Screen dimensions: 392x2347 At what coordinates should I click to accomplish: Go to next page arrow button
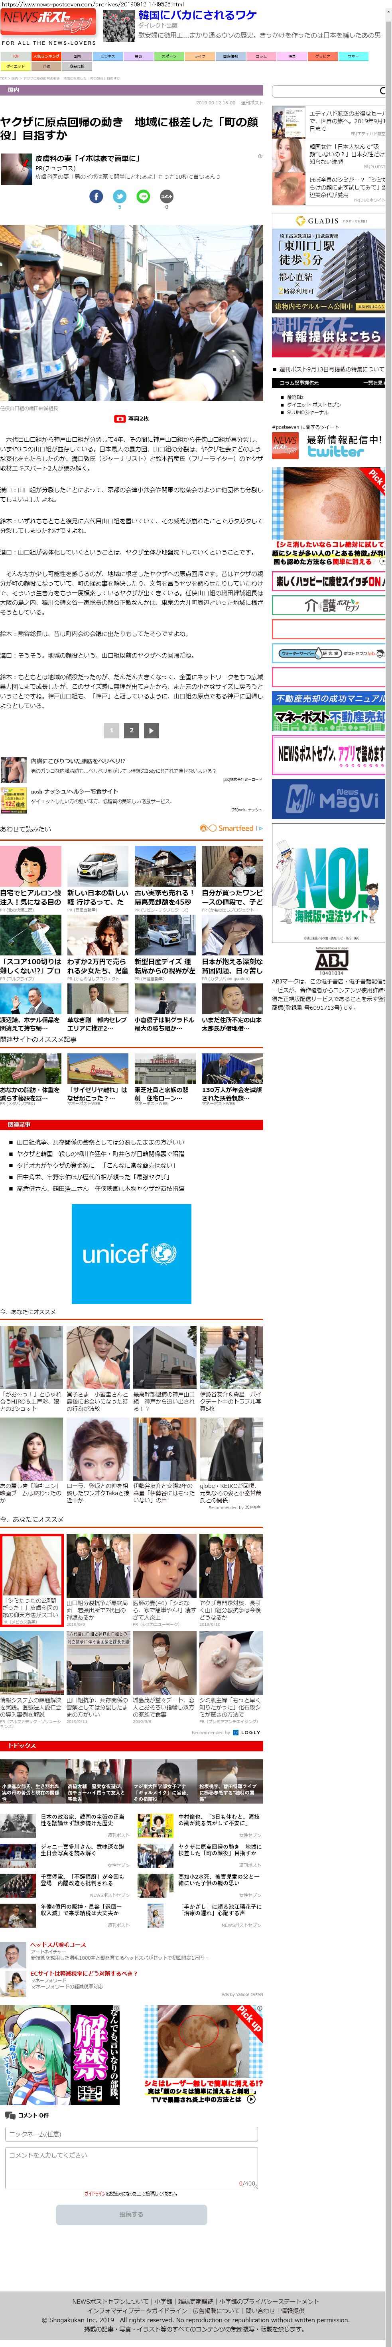[x=152, y=730]
